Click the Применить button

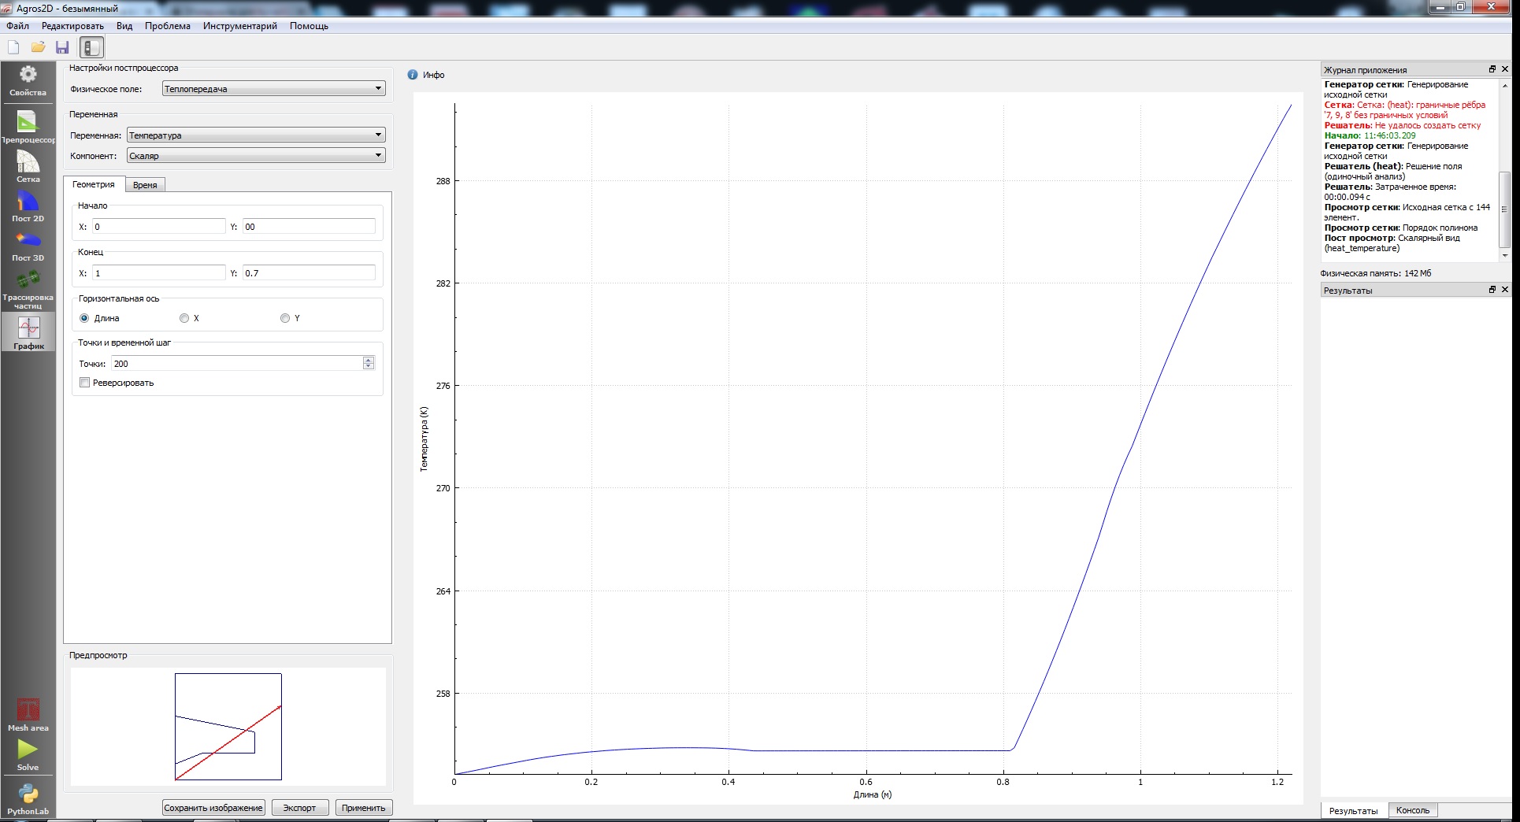(x=363, y=808)
